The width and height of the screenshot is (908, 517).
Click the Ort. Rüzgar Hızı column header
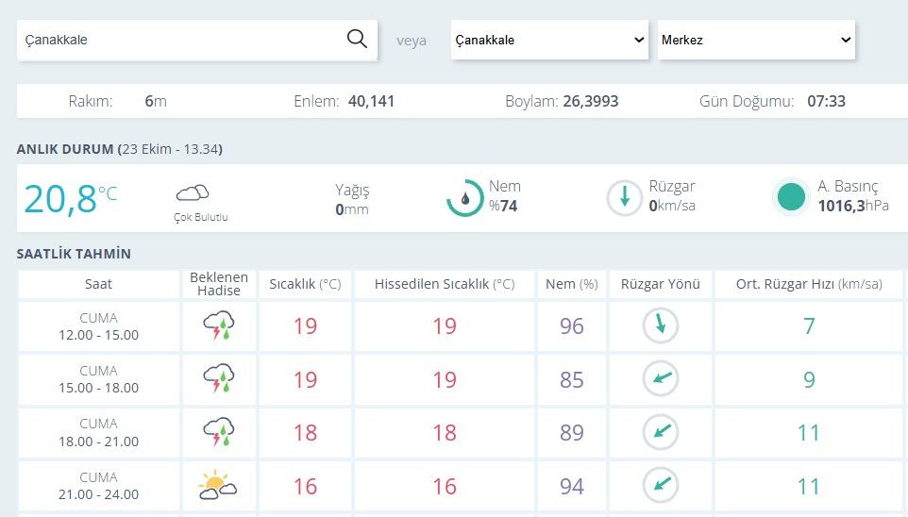pos(809,284)
